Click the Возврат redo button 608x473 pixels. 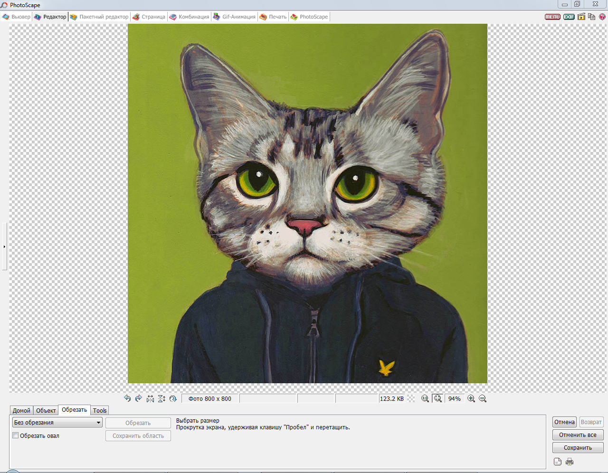tap(591, 422)
